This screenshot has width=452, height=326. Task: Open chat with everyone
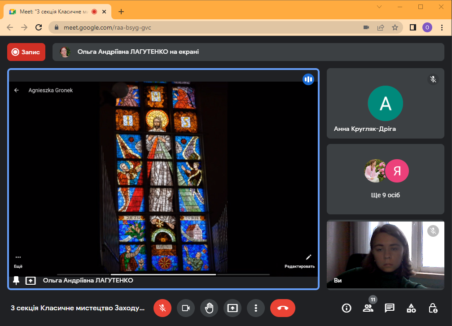click(390, 308)
